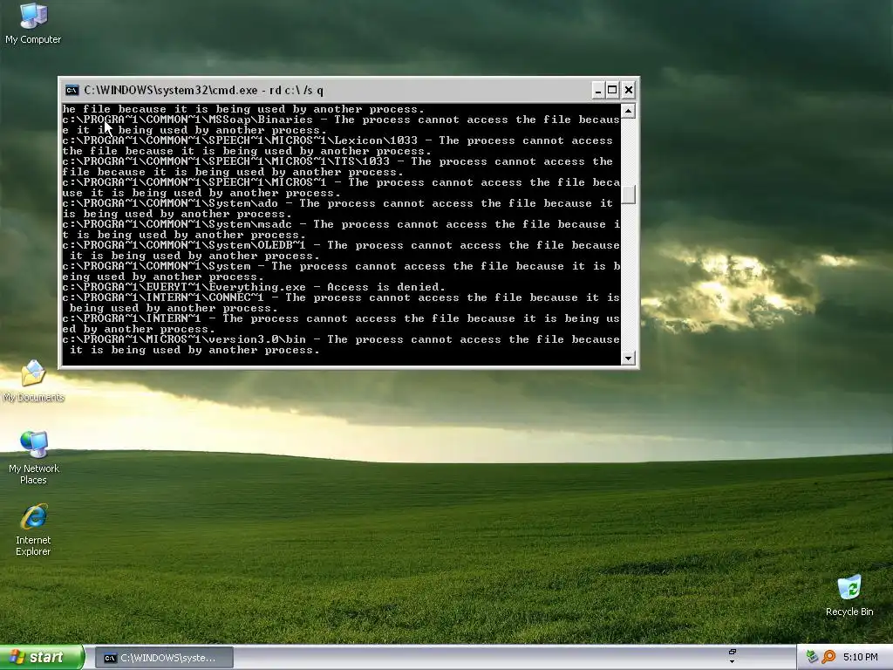Launch Internet Explorer from the desktop
Image resolution: width=893 pixels, height=670 pixels.
click(x=33, y=530)
